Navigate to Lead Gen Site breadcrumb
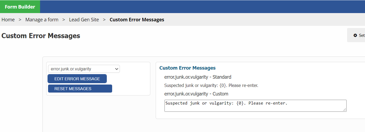Image resolution: width=365 pixels, height=132 pixels. 84,20
